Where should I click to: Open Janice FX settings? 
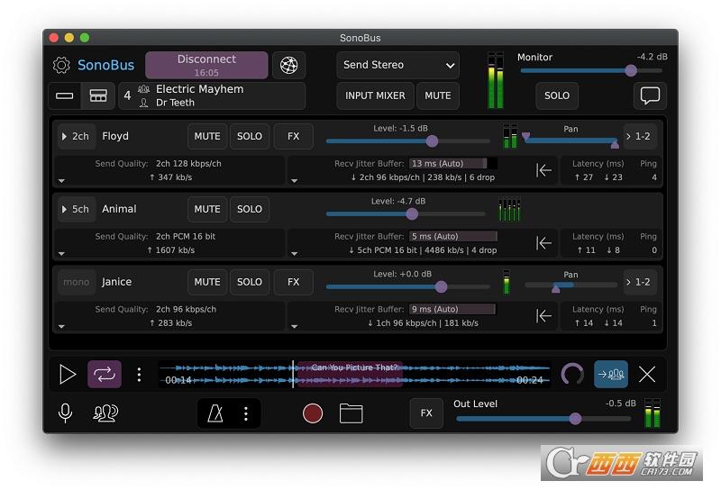coord(294,282)
